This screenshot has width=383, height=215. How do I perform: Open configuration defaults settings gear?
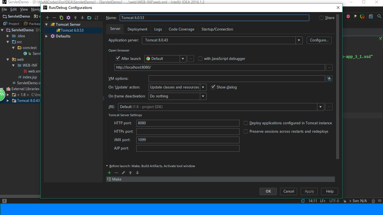tap(68, 18)
